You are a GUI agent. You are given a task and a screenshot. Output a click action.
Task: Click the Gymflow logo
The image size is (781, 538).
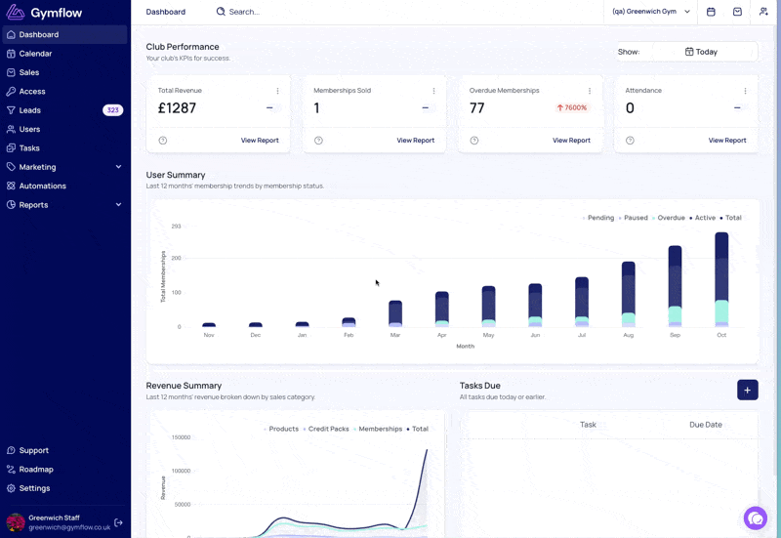[44, 13]
